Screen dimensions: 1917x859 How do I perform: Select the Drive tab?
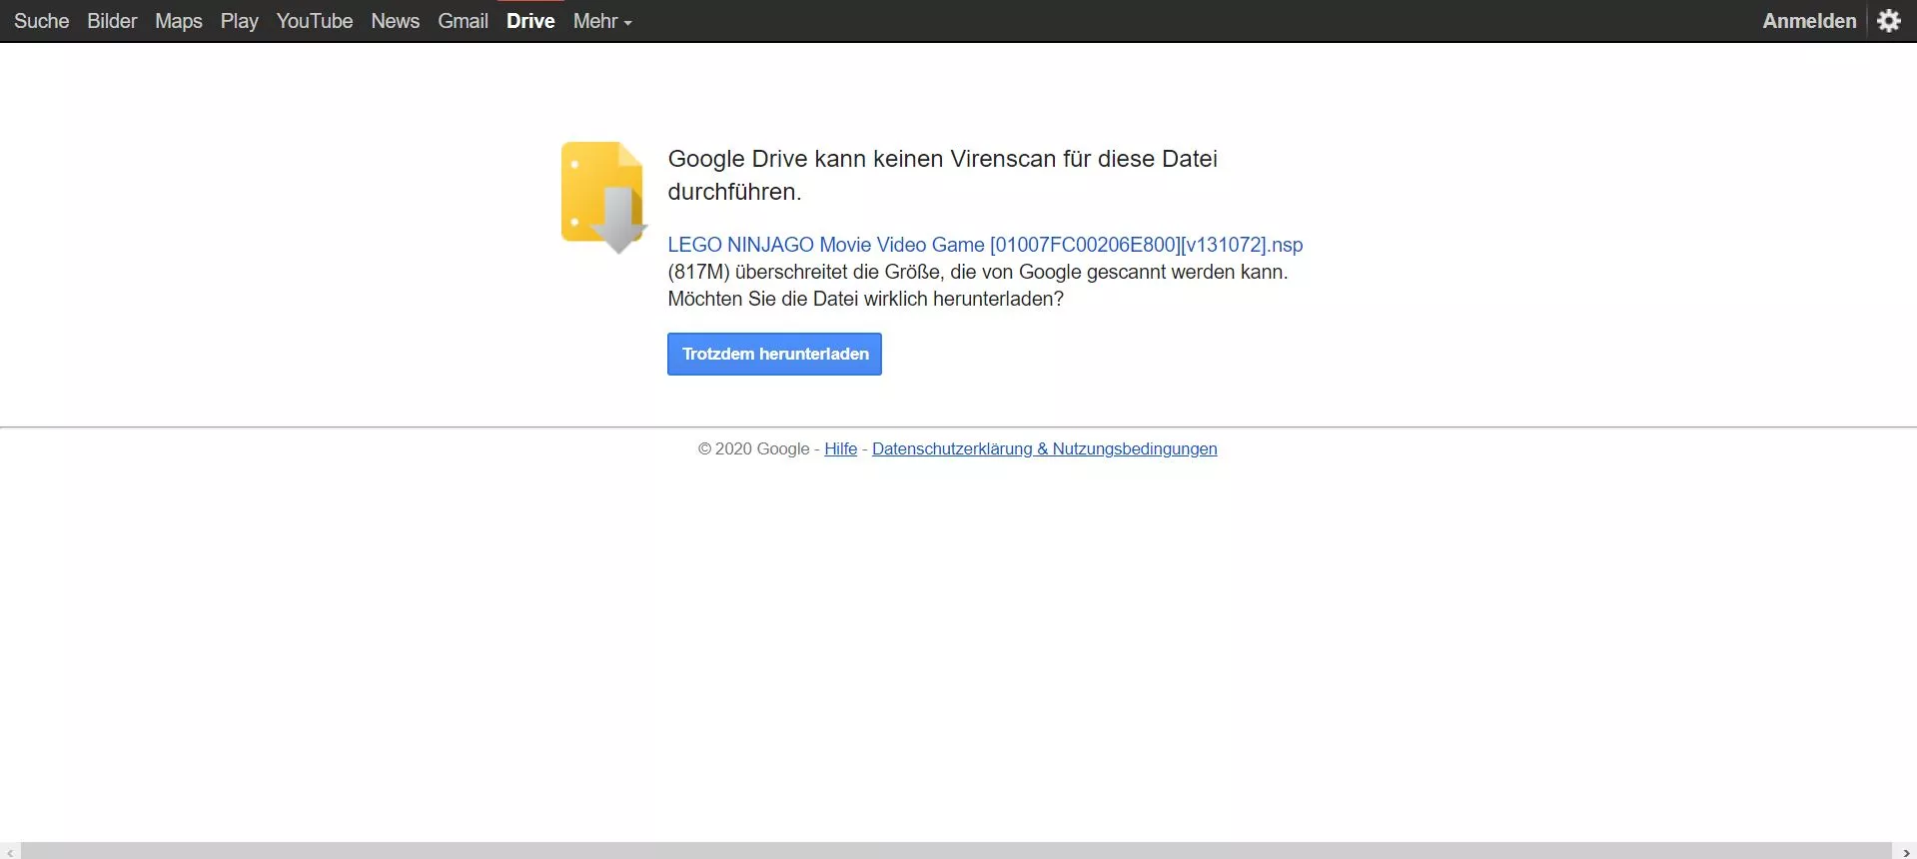click(x=530, y=21)
